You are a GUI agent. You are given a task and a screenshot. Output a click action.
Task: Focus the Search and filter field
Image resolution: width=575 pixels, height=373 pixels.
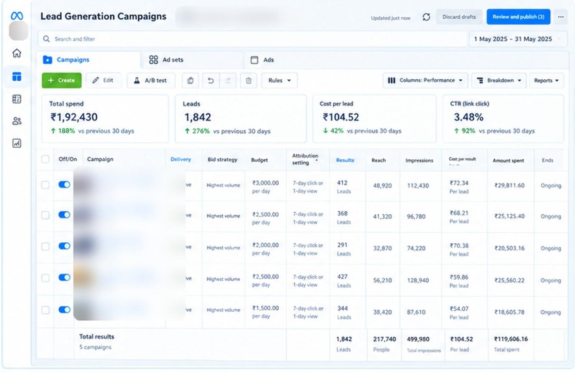(x=252, y=39)
